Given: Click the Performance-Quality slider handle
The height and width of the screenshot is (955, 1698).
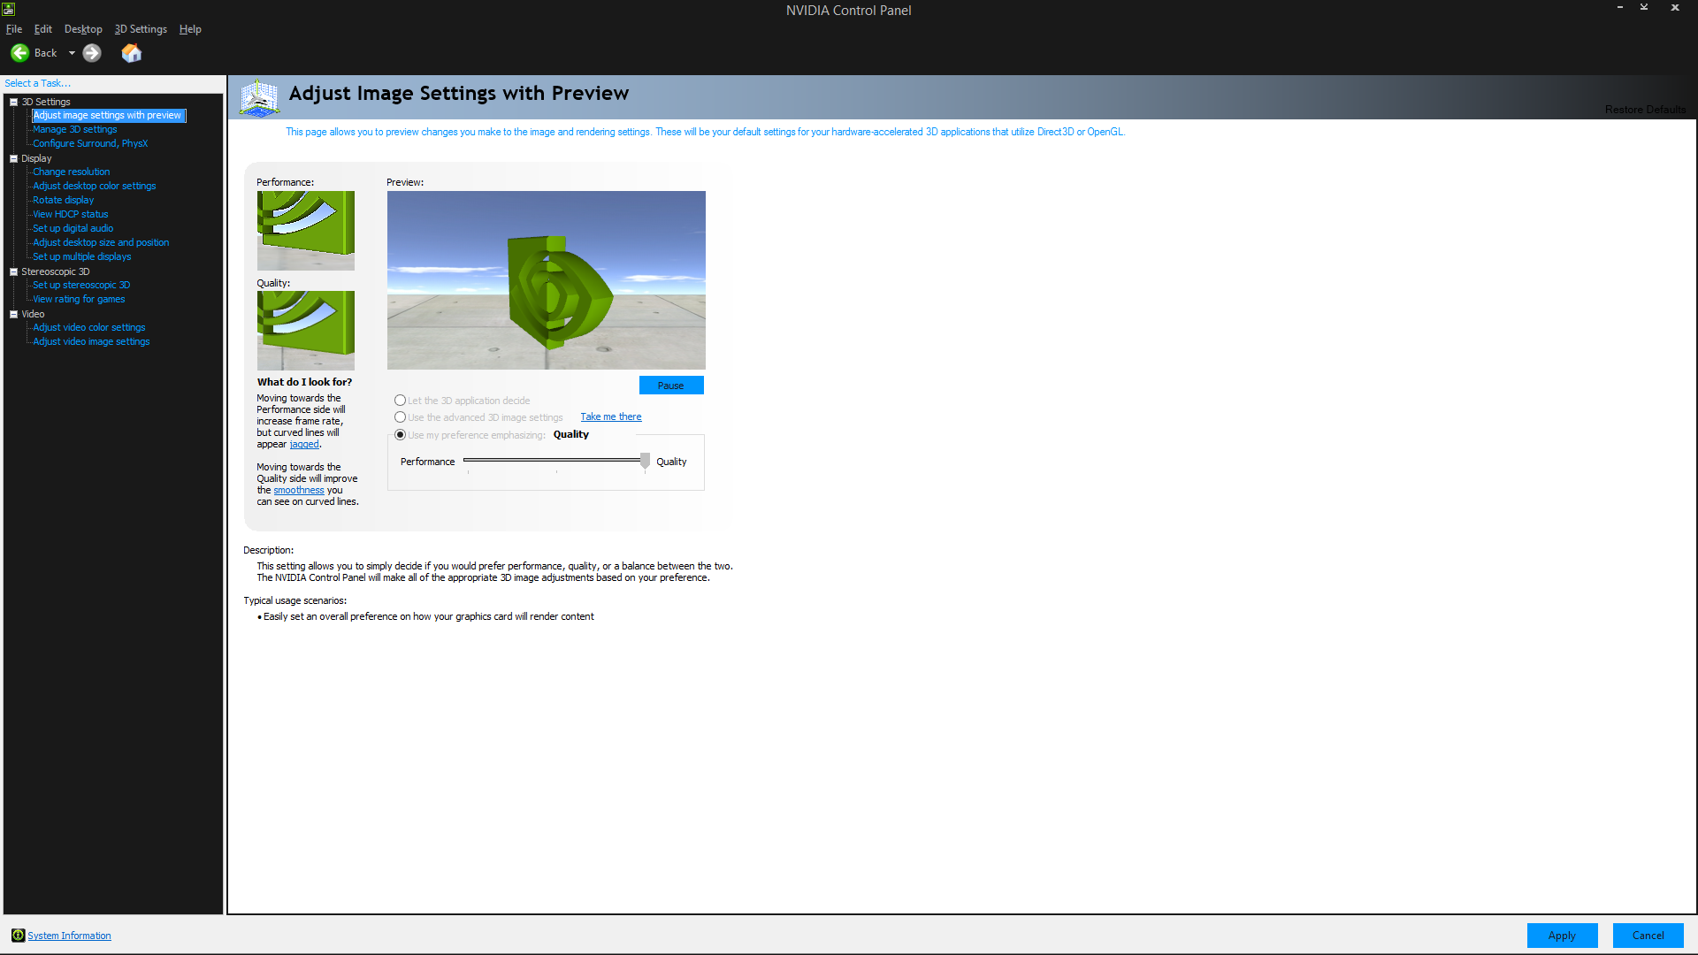Looking at the screenshot, I should [x=645, y=461].
